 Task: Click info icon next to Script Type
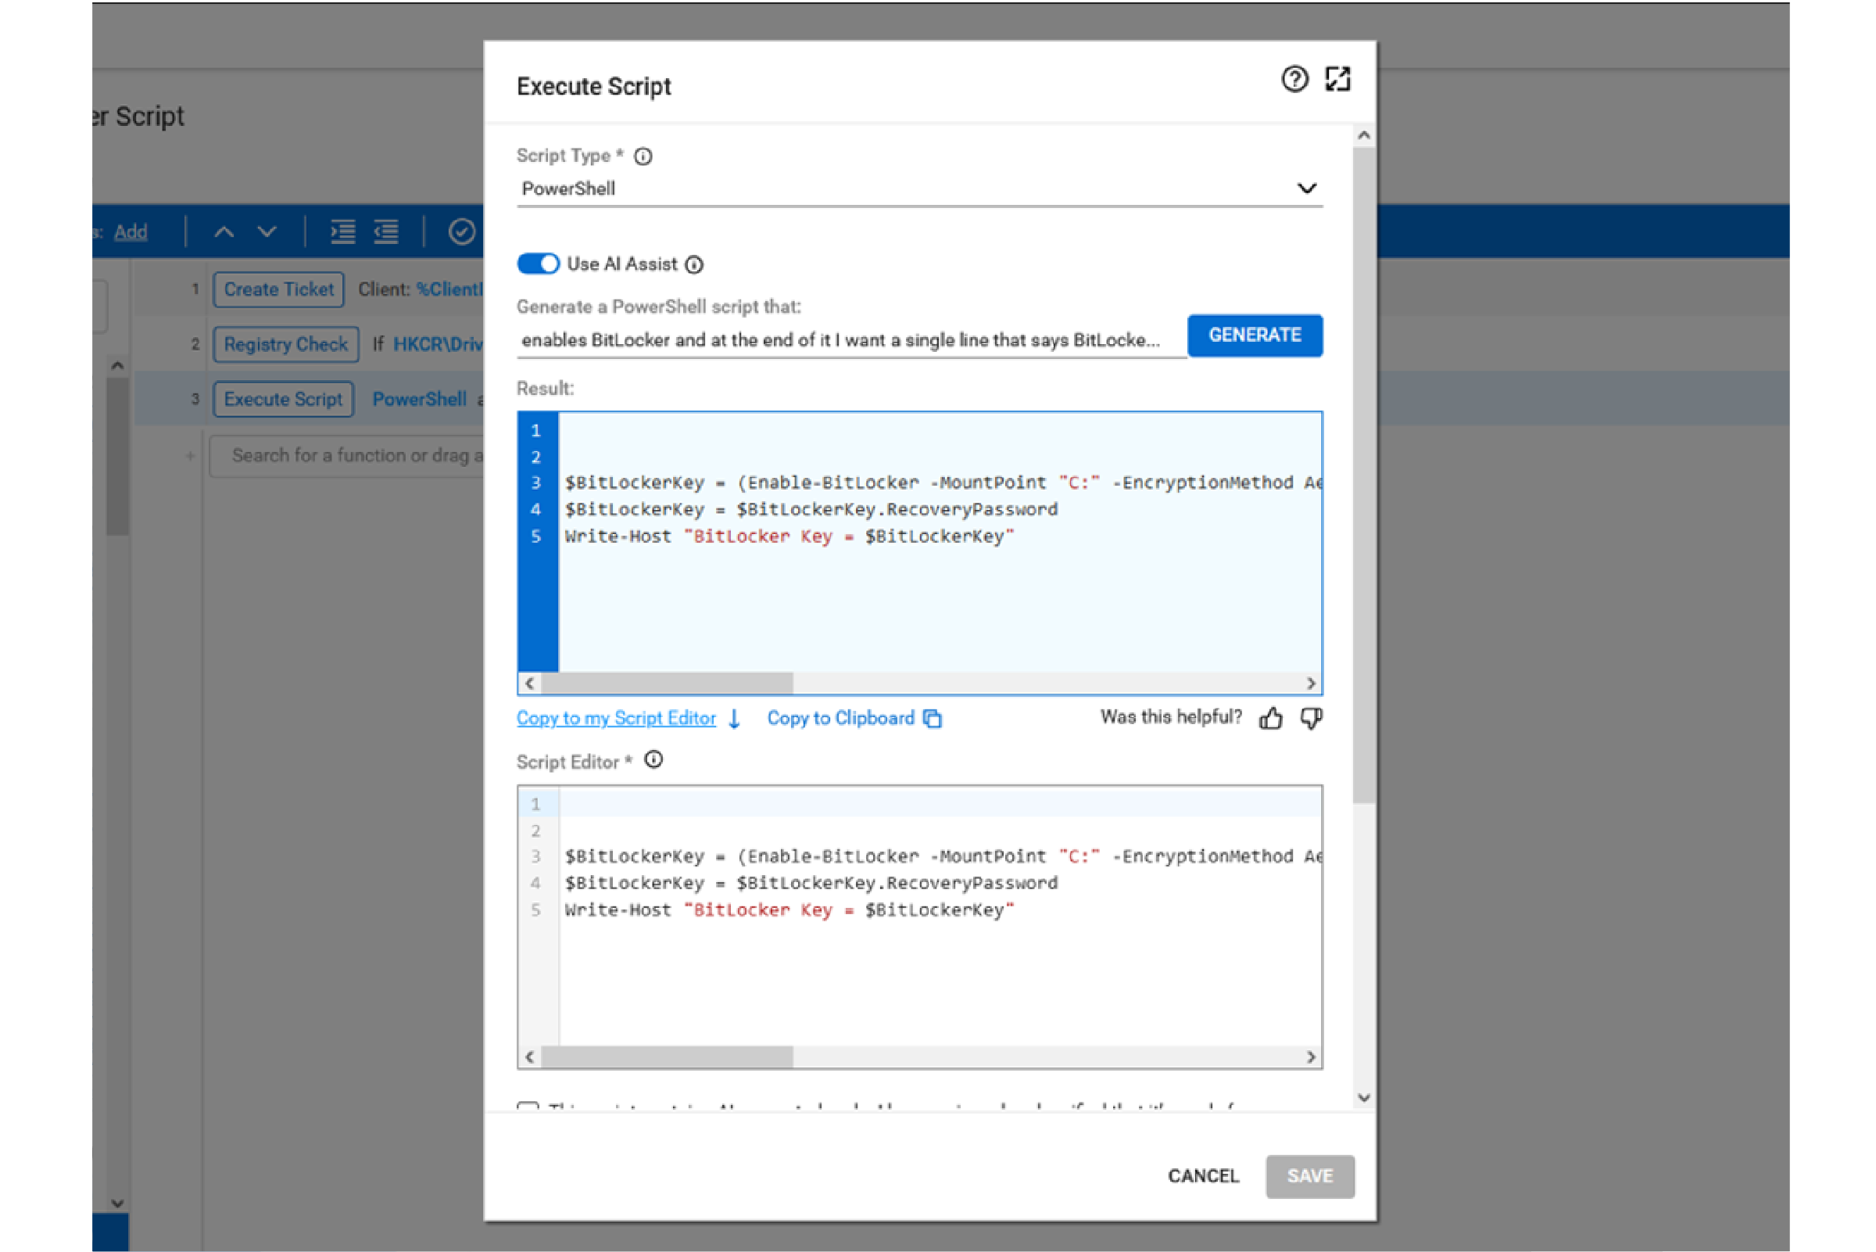tap(643, 156)
